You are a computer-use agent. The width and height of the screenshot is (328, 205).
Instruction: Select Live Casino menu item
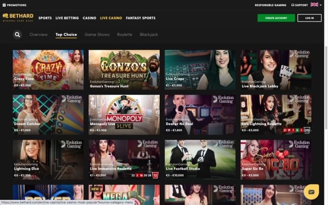[x=111, y=18]
